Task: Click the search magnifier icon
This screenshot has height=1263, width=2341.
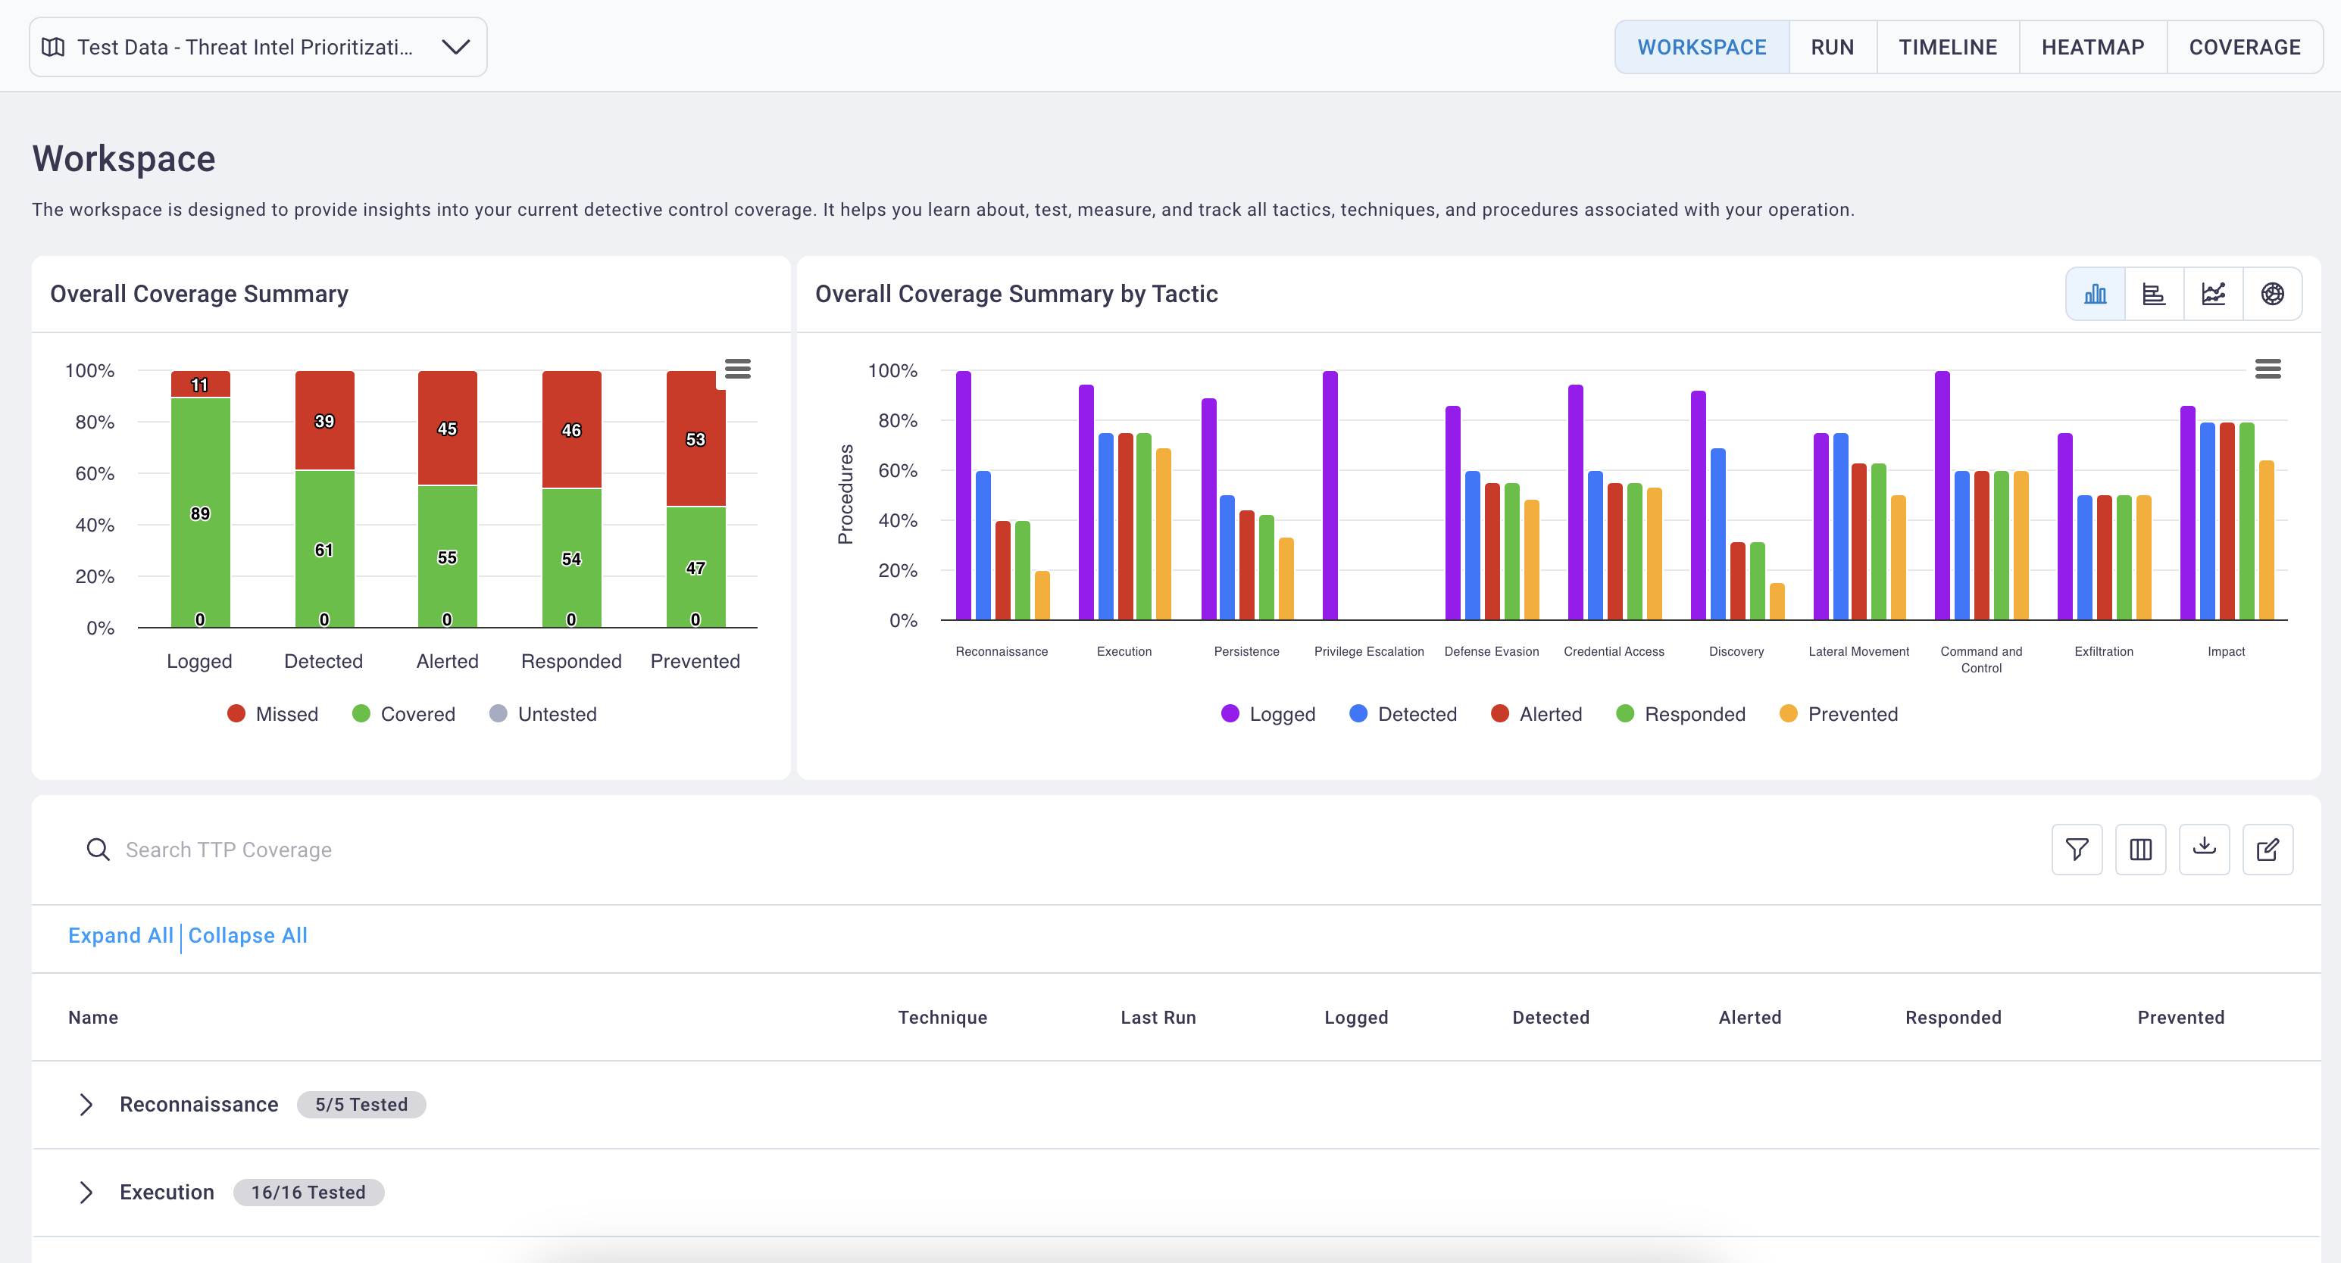Action: pyautogui.click(x=98, y=849)
